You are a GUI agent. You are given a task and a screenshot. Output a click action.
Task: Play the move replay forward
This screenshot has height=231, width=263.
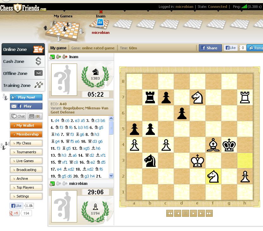(193, 213)
